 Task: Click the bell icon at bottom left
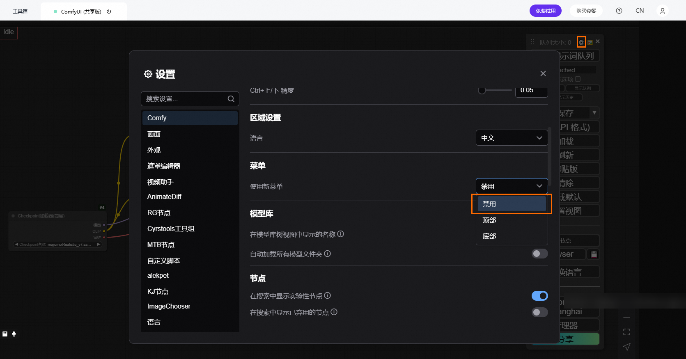[14, 334]
